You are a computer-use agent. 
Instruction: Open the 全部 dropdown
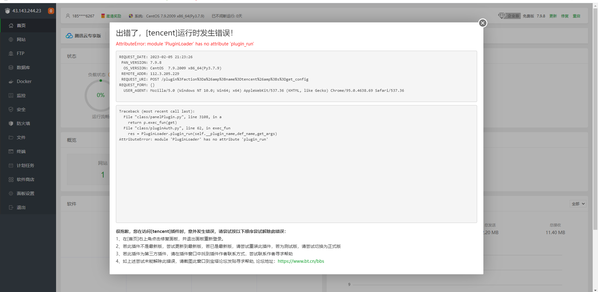(x=578, y=204)
